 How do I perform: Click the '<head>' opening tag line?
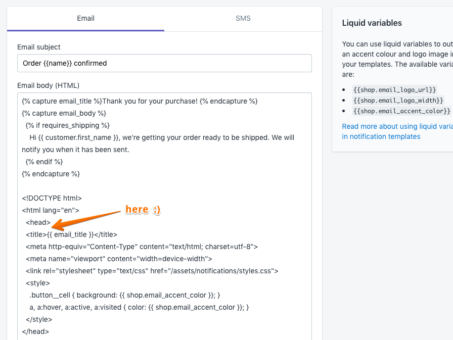(38, 222)
